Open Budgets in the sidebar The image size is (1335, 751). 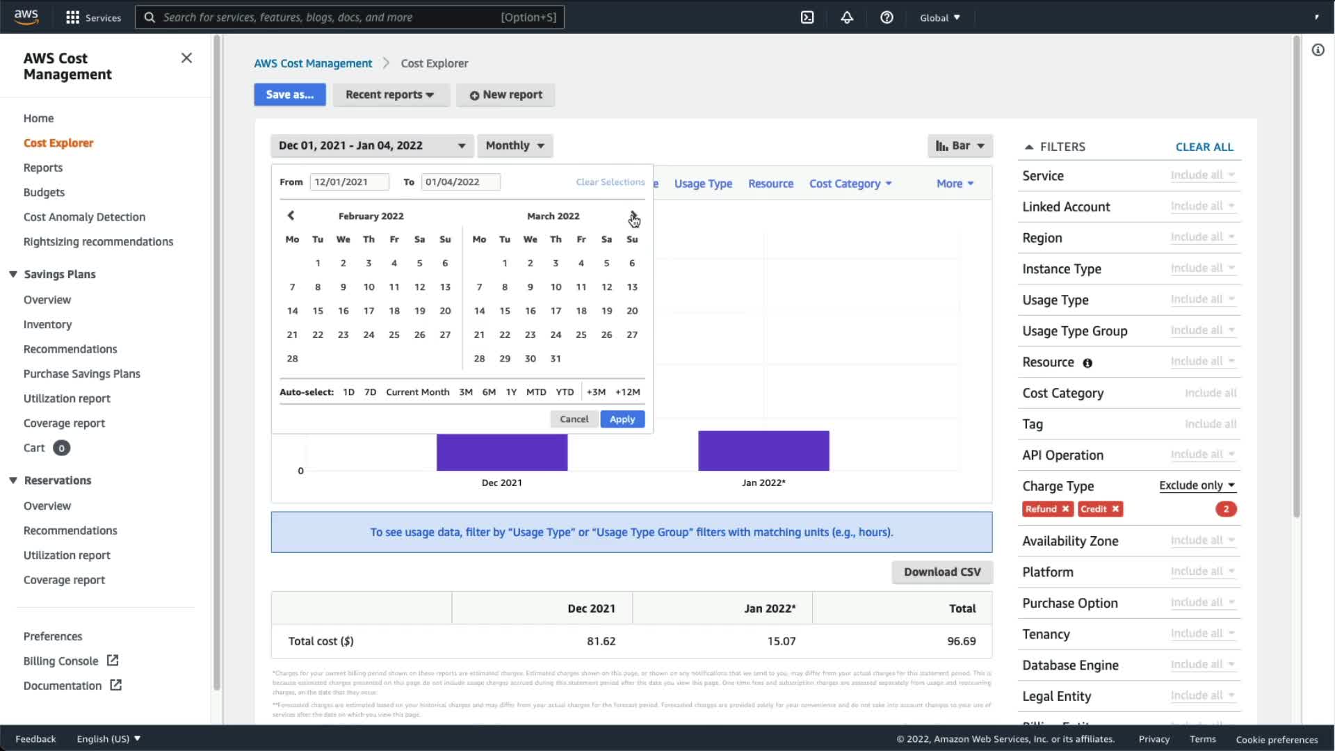point(44,192)
